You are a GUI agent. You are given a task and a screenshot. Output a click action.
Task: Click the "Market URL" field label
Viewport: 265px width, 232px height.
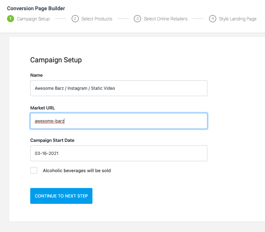coord(43,108)
